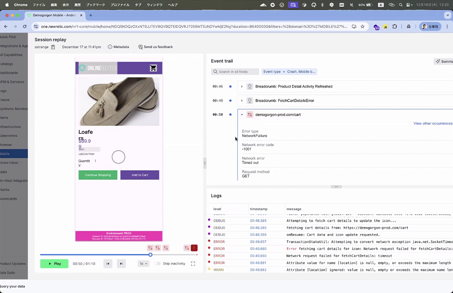The height and width of the screenshot is (293, 453).
Task: Expand the FetchCartDetailsError breadcrumb row
Action: tap(242, 101)
